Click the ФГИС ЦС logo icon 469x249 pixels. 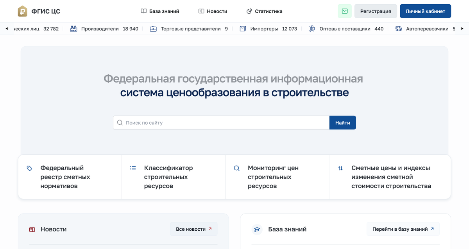click(23, 11)
